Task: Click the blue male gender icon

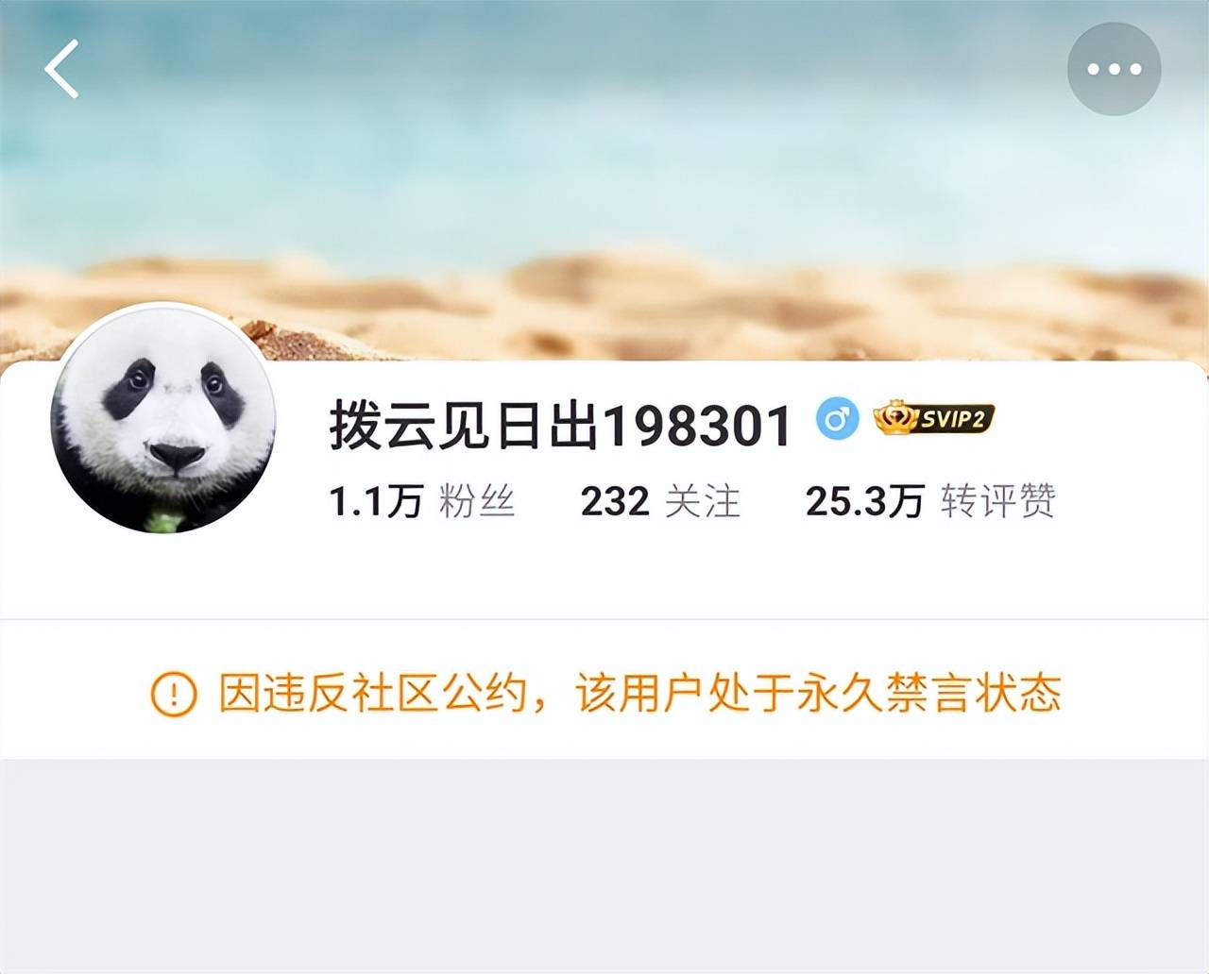Action: tap(837, 418)
